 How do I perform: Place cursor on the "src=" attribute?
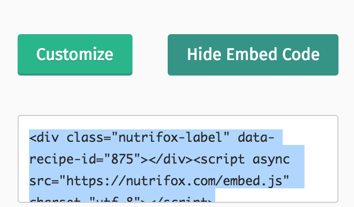pyautogui.click(x=44, y=181)
